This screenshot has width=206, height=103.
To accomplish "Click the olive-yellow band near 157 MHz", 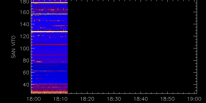I will tap(49, 14).
